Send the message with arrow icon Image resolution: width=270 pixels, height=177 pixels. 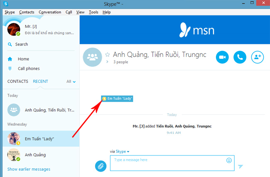pyautogui.click(x=241, y=166)
